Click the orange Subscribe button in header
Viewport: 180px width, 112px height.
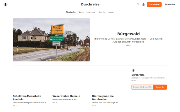coord(154,4)
